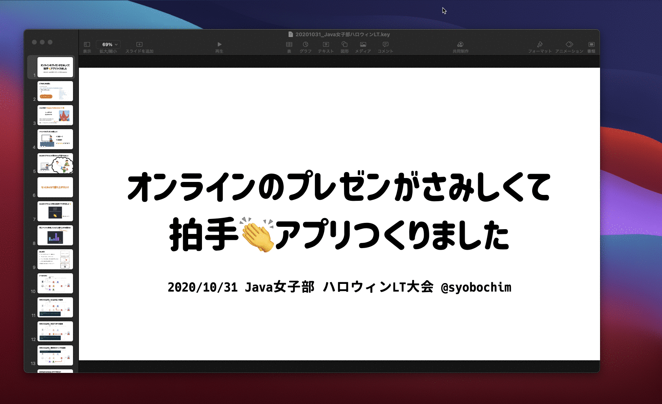Viewport: 662px width, 404px height.
Task: Open the Media (メディア) icon
Action: 363,44
